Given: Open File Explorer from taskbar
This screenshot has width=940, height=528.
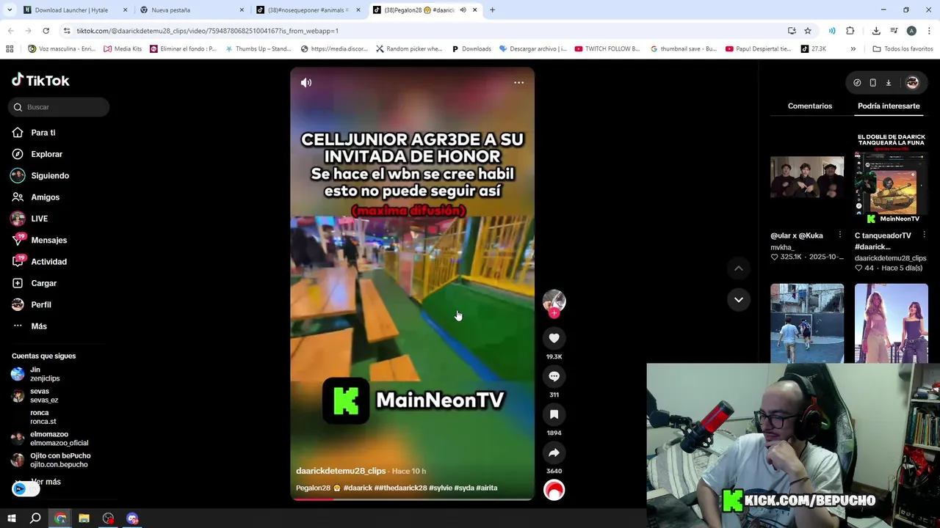Looking at the screenshot, I should tap(84, 518).
